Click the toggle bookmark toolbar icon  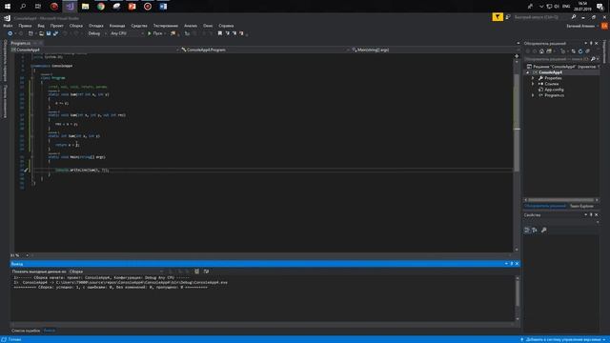(x=220, y=34)
